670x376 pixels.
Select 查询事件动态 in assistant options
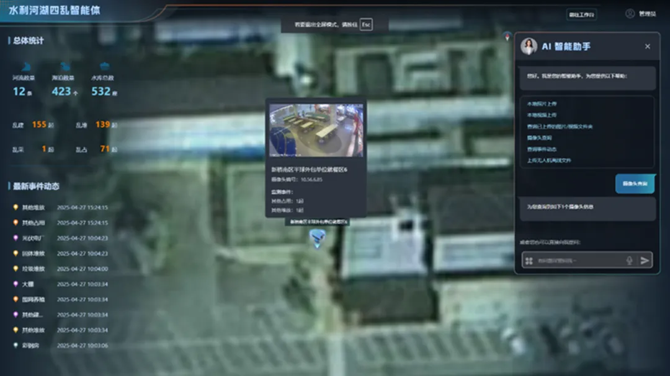coord(542,149)
